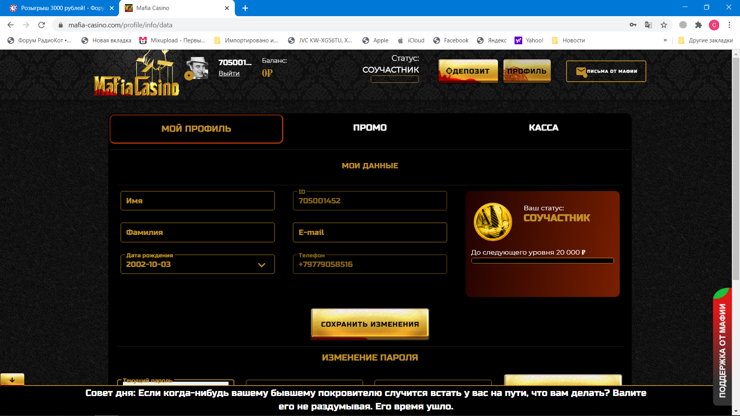Open Chrome extensions puzzle icon
740x416 pixels.
click(x=698, y=25)
